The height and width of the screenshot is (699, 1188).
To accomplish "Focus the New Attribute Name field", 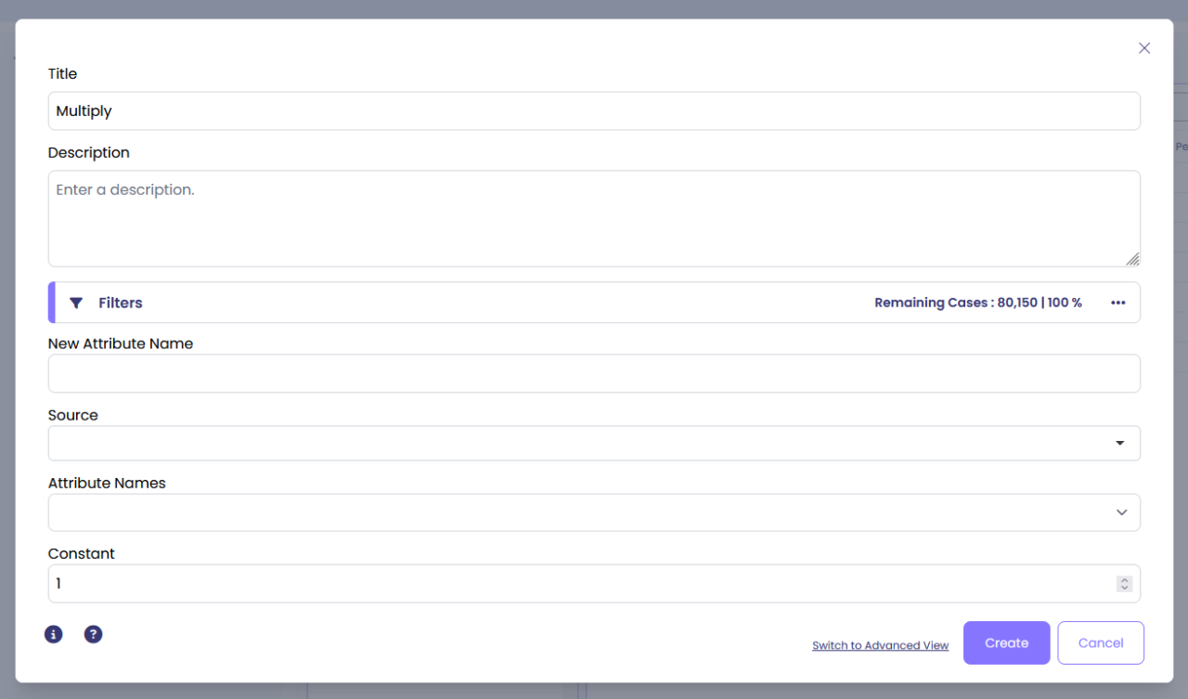I will [x=594, y=373].
